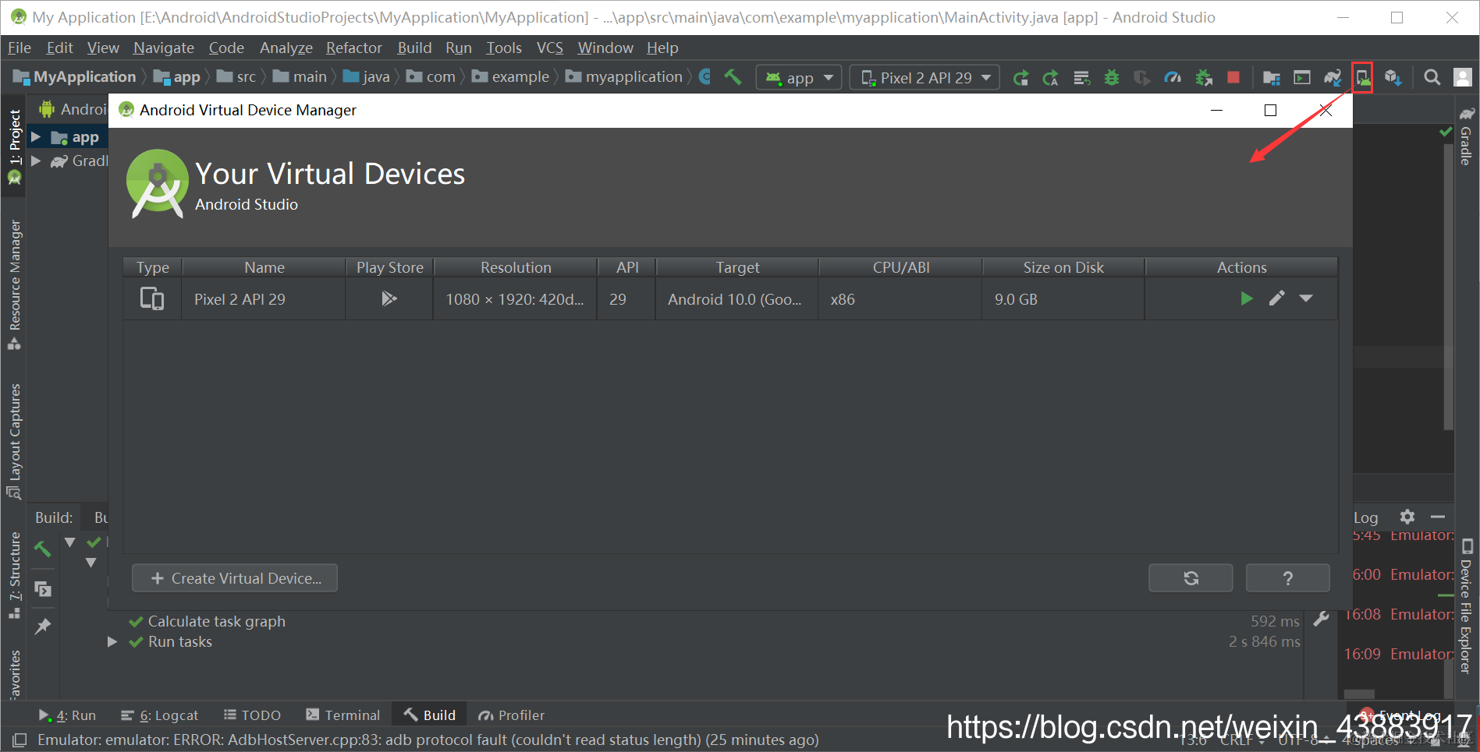
Task: Launch Pixel 2 API 29 emulator
Action: (x=1247, y=298)
